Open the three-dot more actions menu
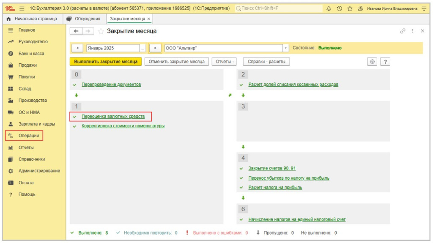 [413, 31]
